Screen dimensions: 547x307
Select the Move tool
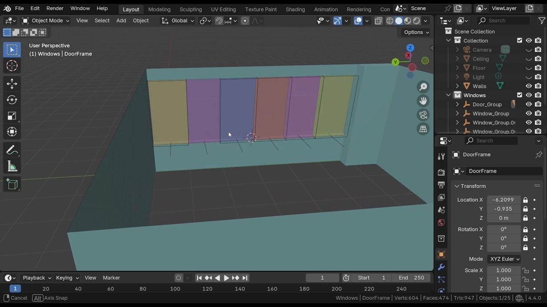[x=12, y=84]
